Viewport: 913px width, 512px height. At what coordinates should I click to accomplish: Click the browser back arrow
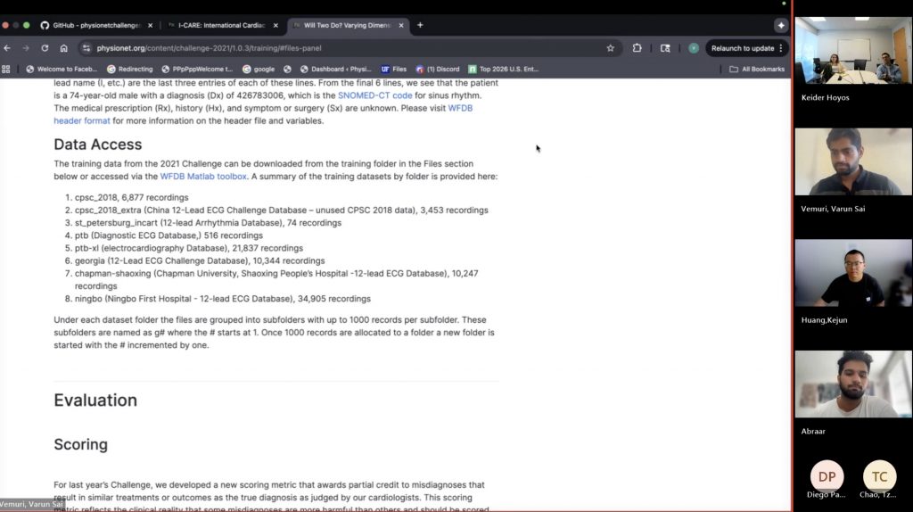(x=8, y=48)
